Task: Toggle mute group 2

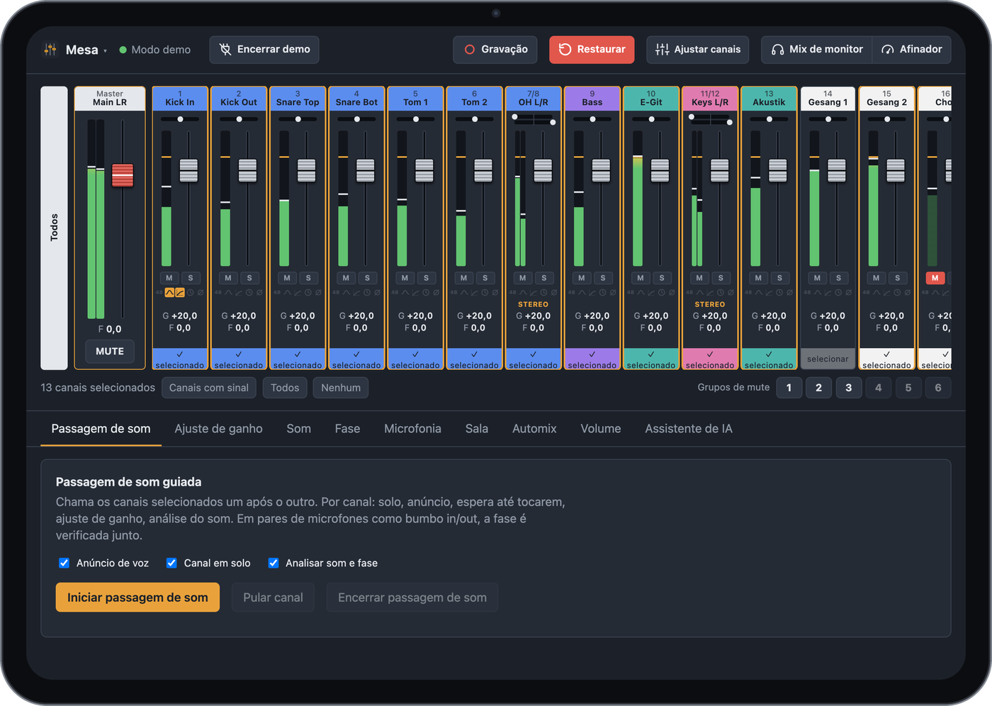Action: tap(819, 388)
